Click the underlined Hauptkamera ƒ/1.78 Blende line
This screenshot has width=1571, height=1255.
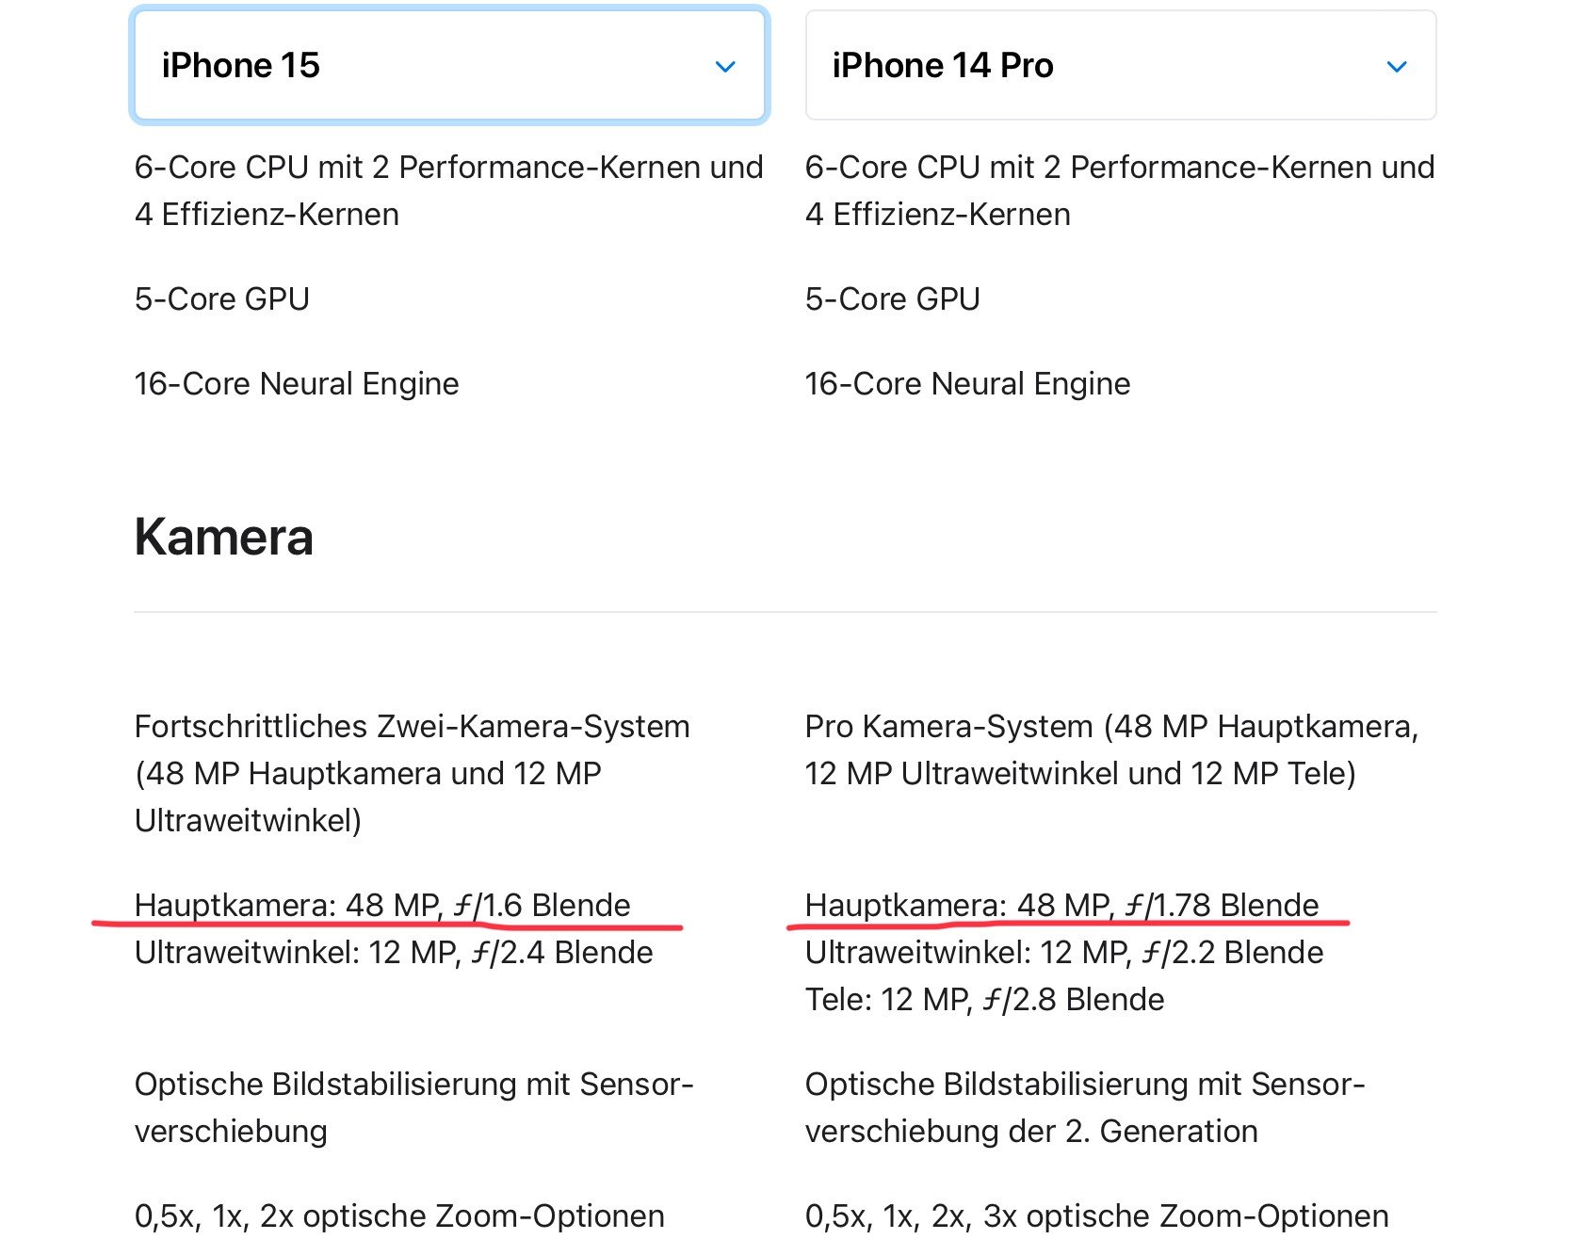[1061, 905]
